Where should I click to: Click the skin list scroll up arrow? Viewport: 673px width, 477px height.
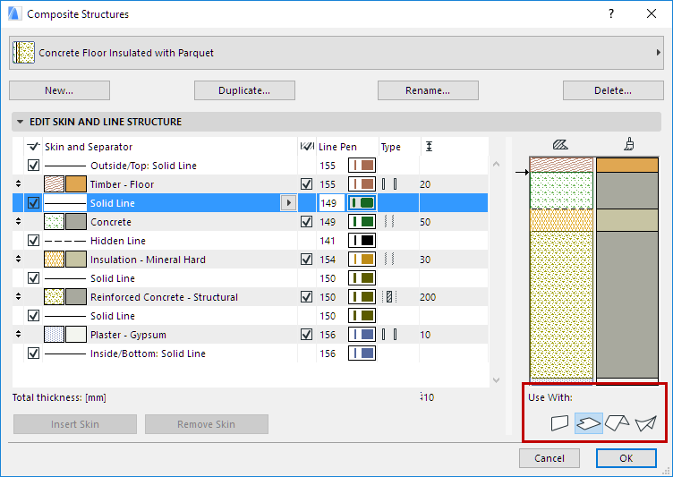click(x=497, y=164)
